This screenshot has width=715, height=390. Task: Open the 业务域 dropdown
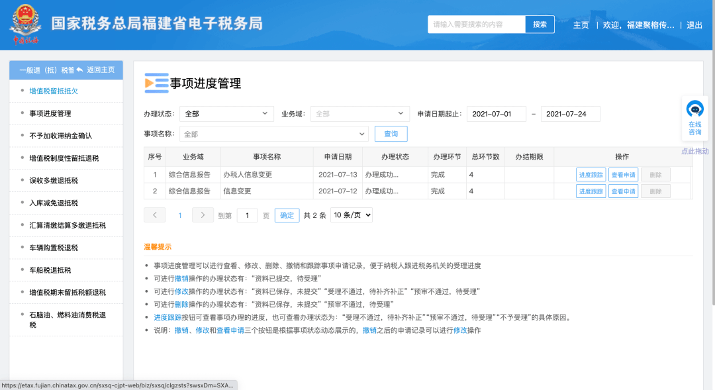[x=359, y=113]
